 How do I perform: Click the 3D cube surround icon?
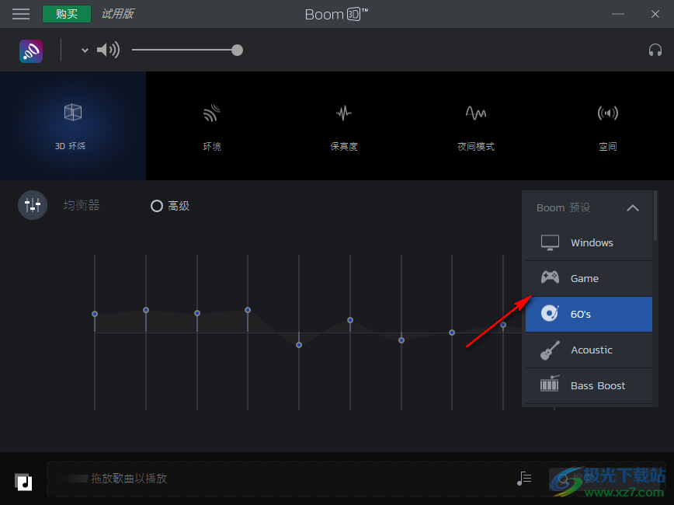[73, 113]
